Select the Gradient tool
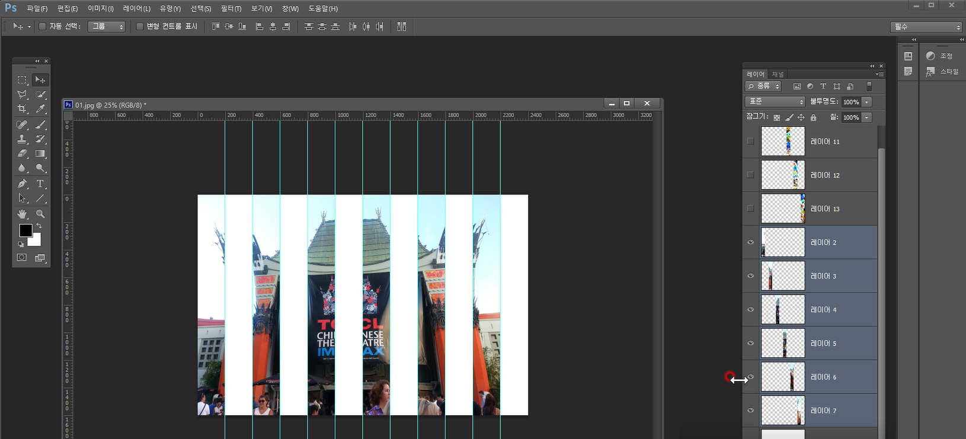The width and height of the screenshot is (966, 439). tap(40, 153)
